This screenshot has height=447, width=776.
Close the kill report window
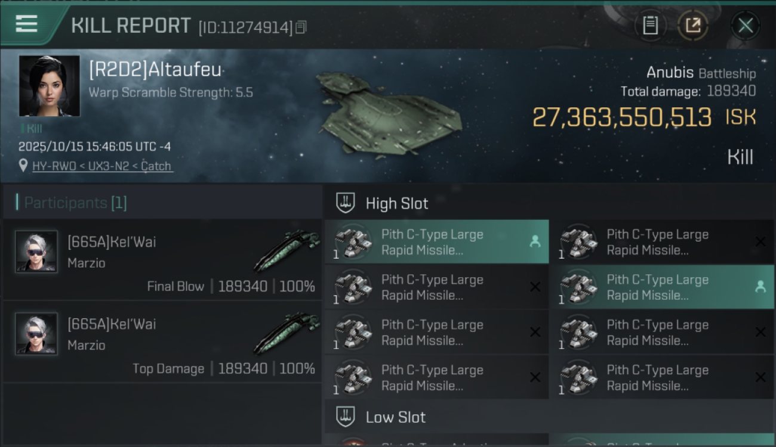coord(746,25)
